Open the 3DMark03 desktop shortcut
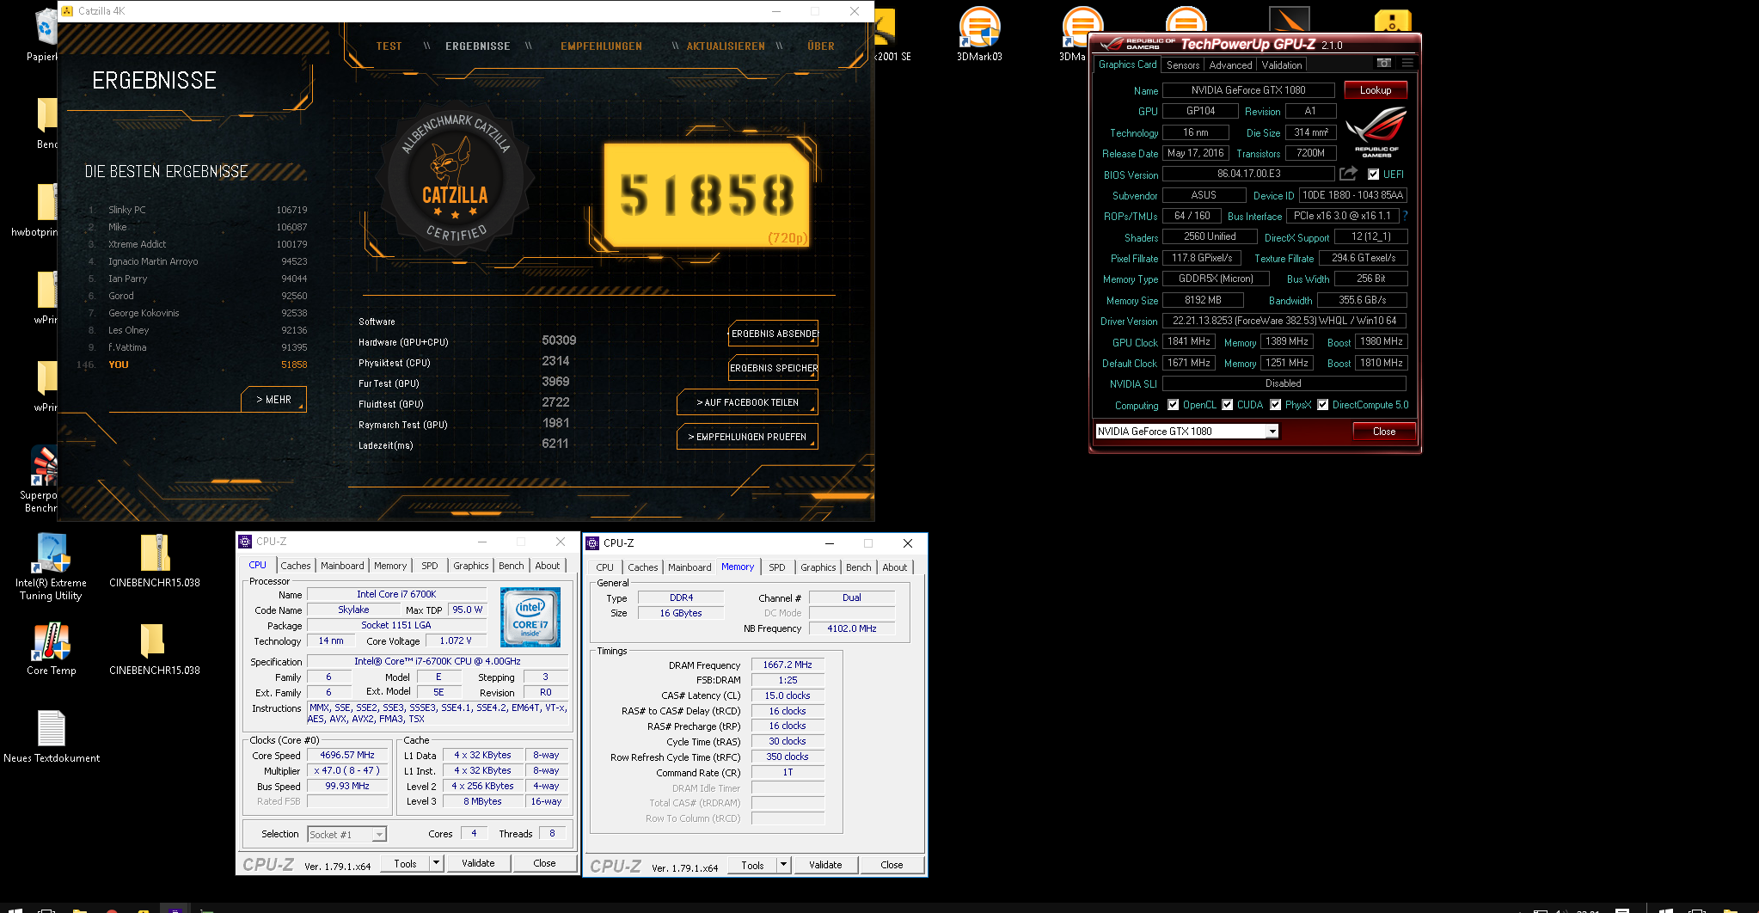Image resolution: width=1759 pixels, height=913 pixels. (979, 34)
